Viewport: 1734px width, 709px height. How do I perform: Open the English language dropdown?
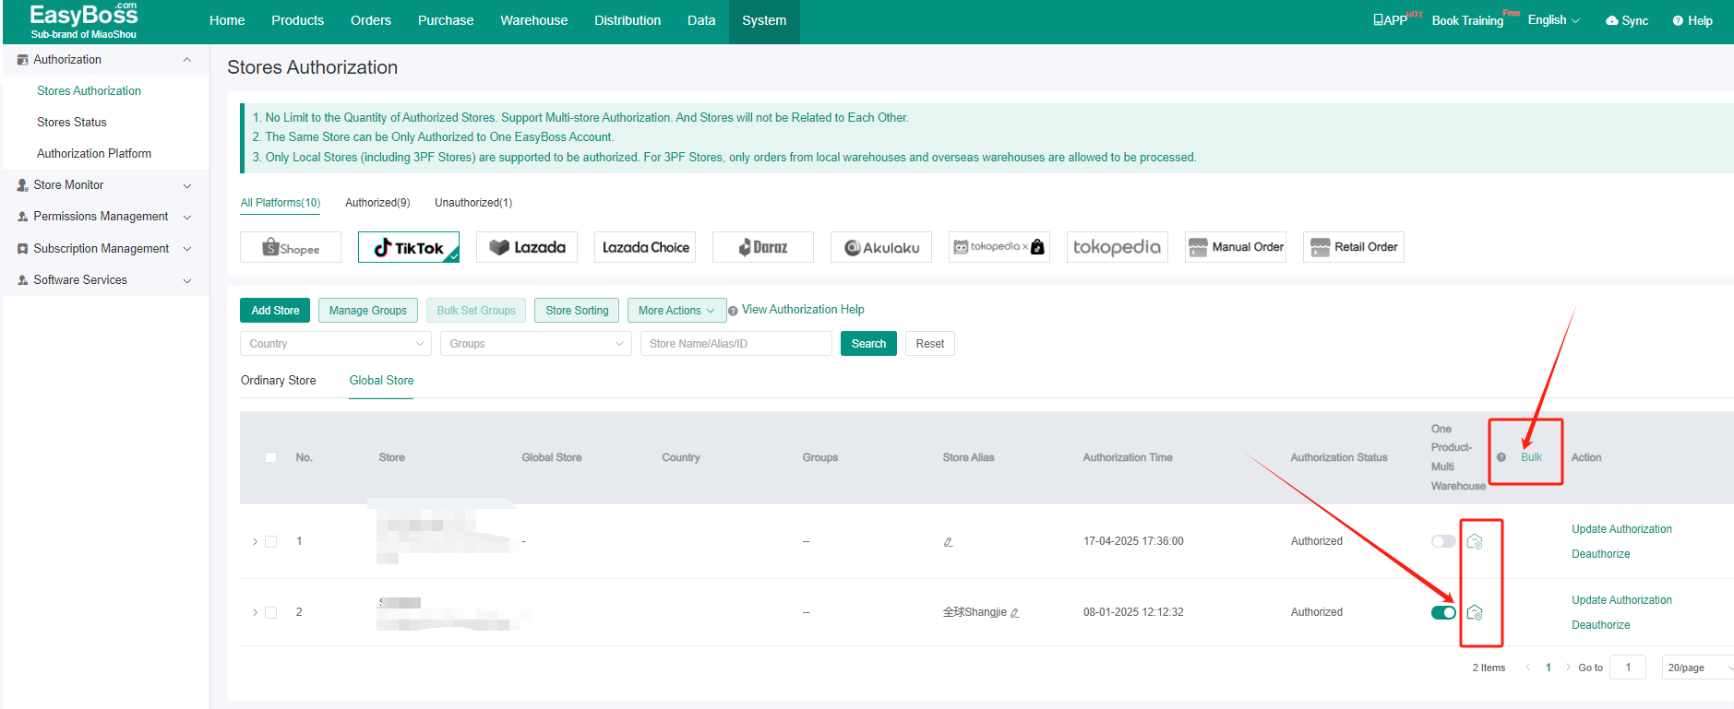tap(1553, 20)
